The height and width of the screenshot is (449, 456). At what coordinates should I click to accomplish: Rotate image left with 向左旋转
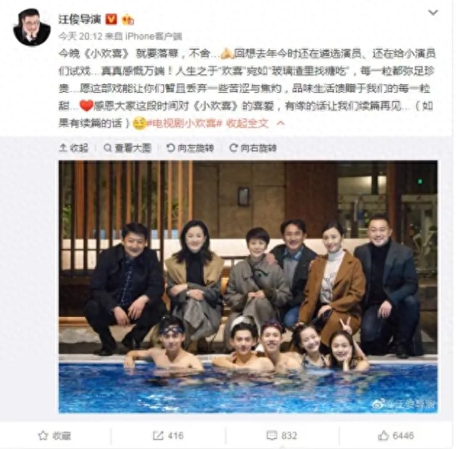coord(190,148)
